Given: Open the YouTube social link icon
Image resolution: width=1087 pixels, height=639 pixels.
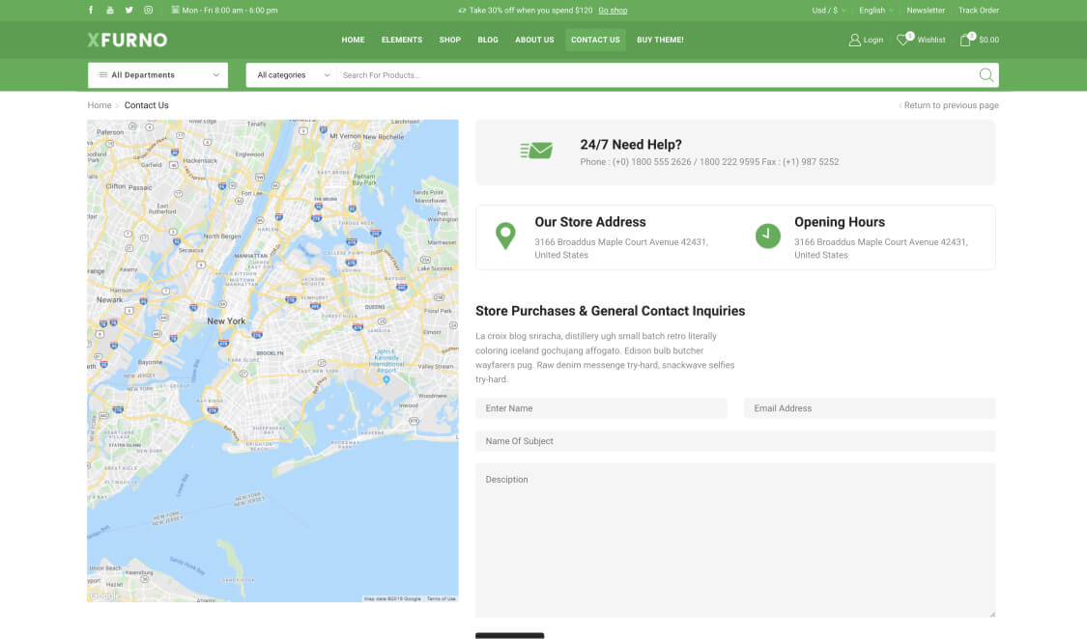Looking at the screenshot, I should (110, 11).
